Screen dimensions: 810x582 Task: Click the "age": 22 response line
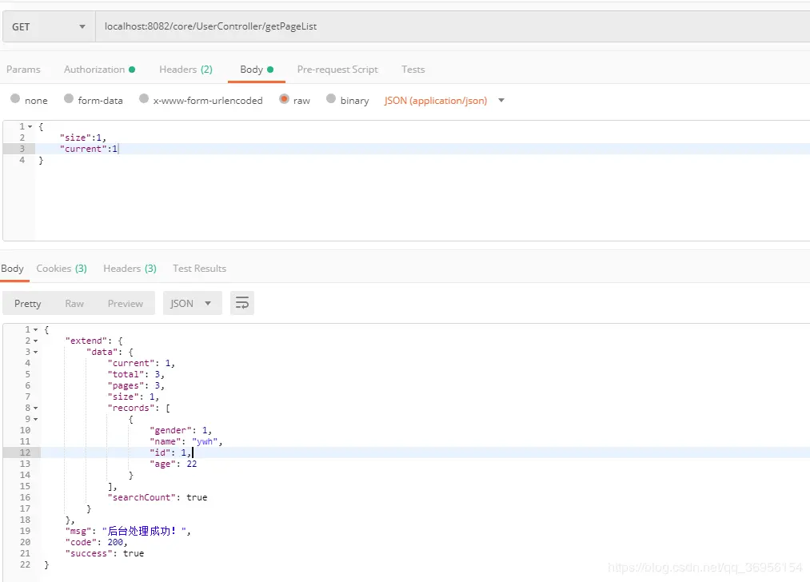click(x=173, y=464)
